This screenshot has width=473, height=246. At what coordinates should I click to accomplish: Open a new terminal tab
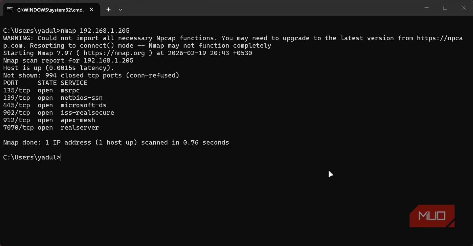pos(108,9)
